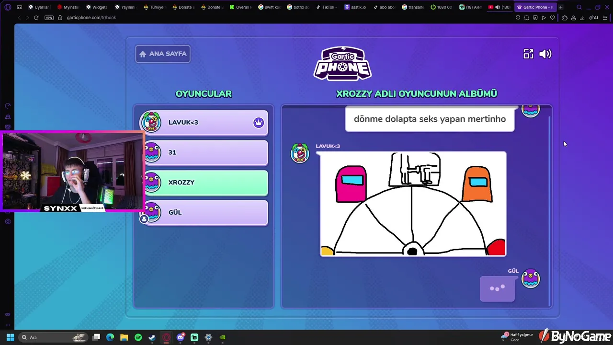The width and height of the screenshot is (613, 345).
Task: Open Spotify from the taskbar
Action: coord(138,337)
